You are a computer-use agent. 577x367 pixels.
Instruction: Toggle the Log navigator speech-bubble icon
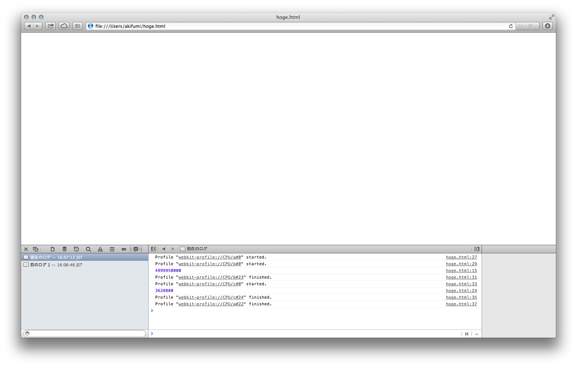[136, 249]
